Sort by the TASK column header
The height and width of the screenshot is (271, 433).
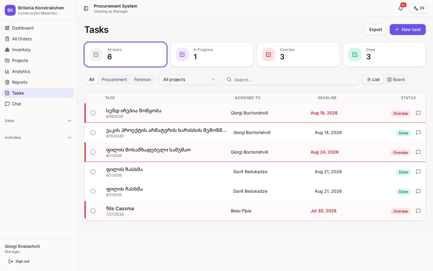pyautogui.click(x=110, y=98)
